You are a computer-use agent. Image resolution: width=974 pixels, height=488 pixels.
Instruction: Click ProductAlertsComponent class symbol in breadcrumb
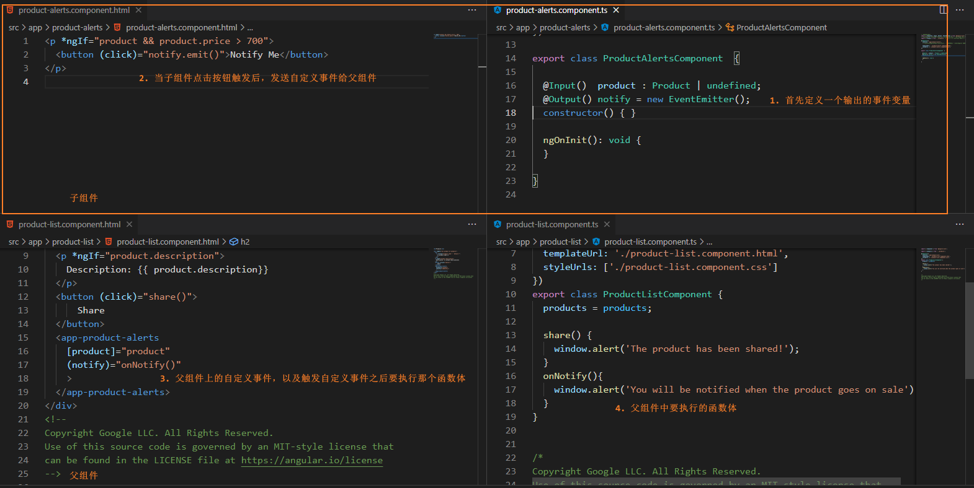click(730, 28)
